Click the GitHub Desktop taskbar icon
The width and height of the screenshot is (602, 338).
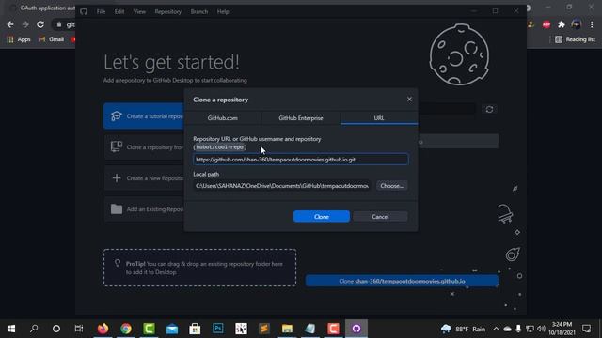[x=356, y=329]
